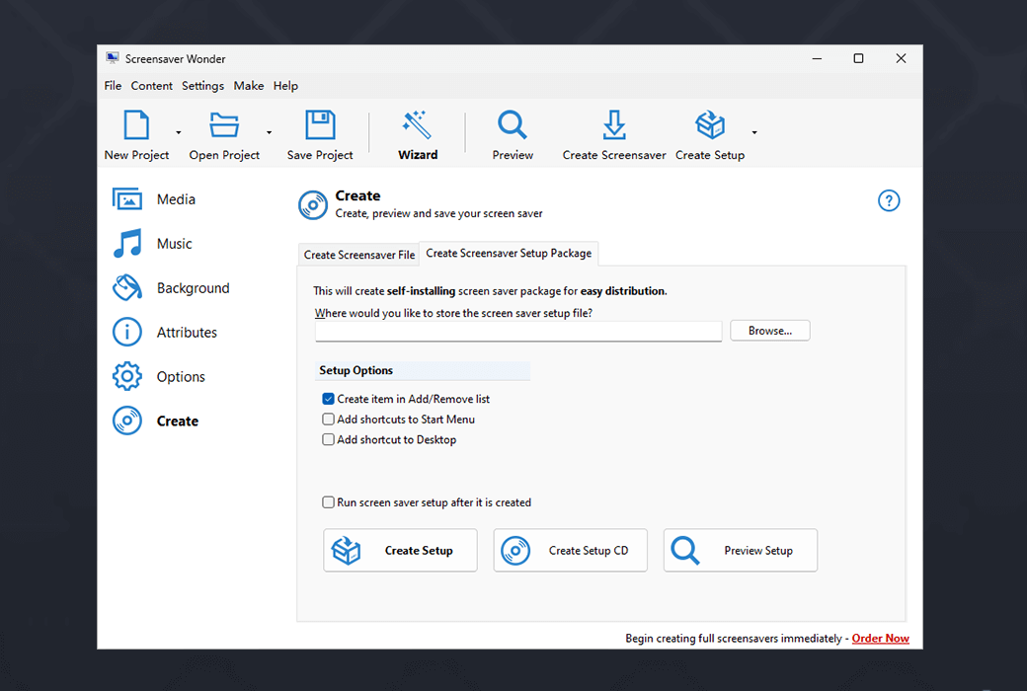Open the Music section in sidebar
Screen dimensions: 1027x691
click(x=153, y=244)
